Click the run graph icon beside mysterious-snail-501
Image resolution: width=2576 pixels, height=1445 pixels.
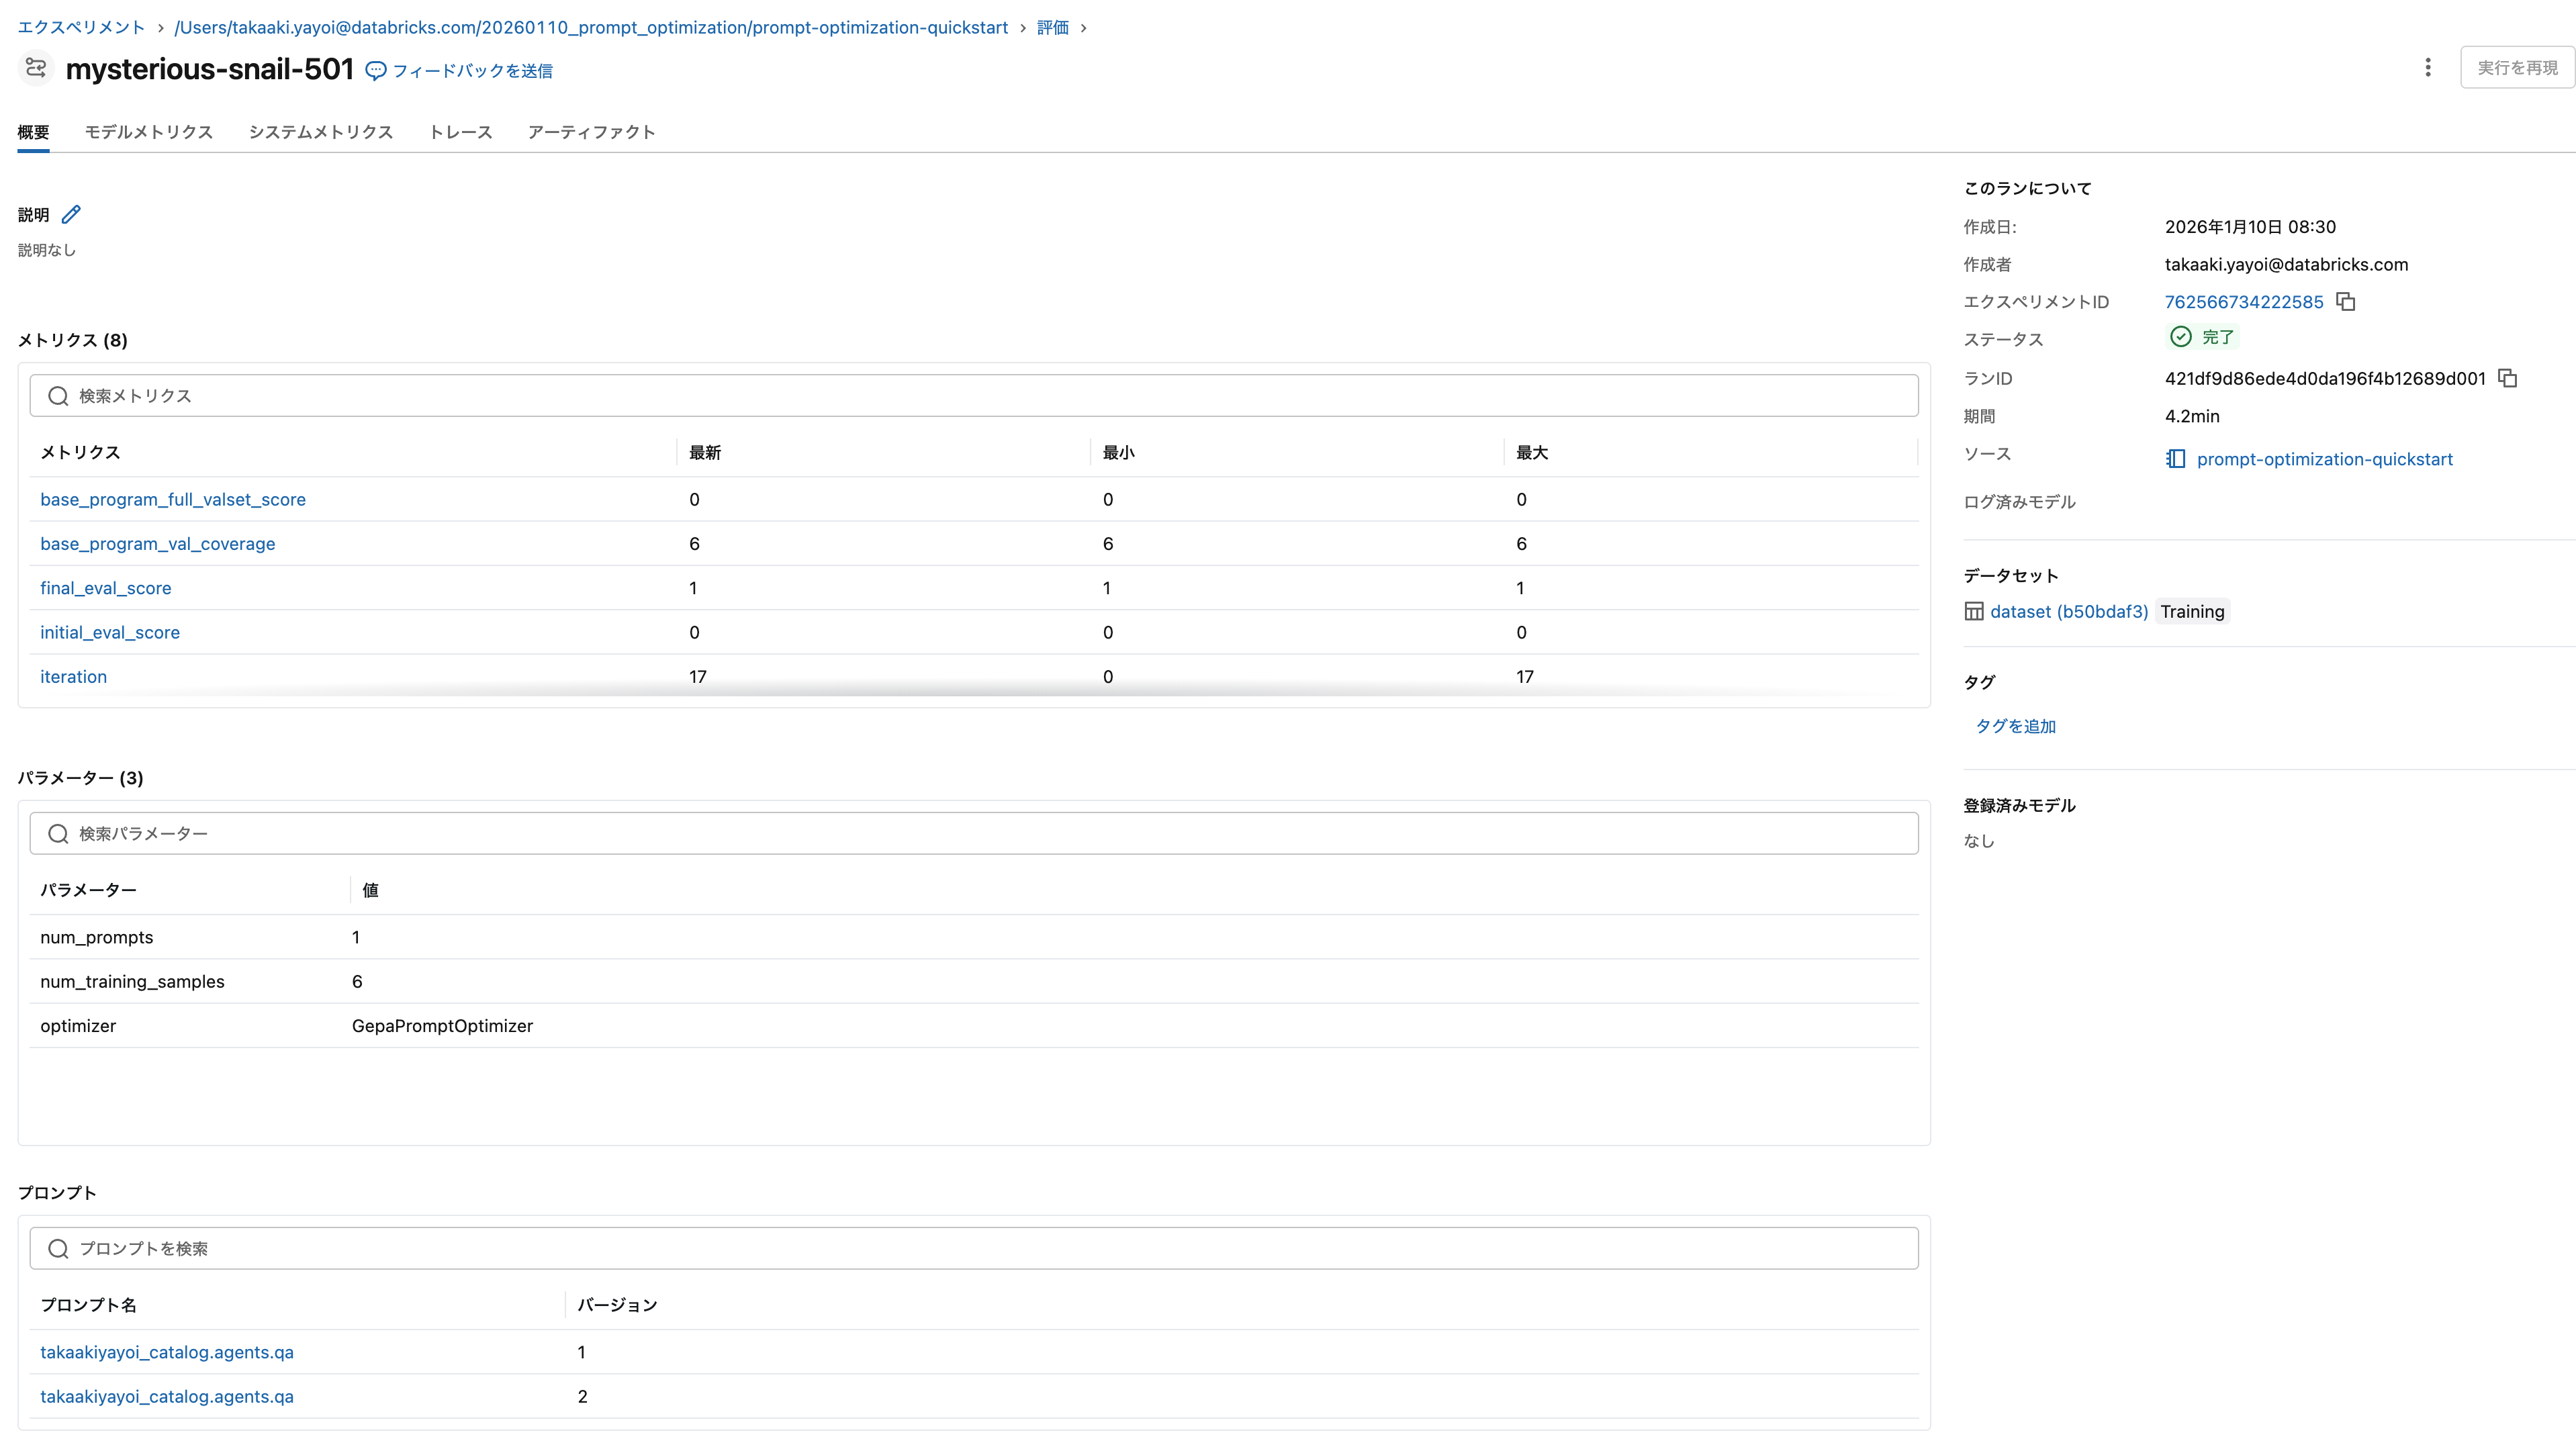(x=35, y=68)
